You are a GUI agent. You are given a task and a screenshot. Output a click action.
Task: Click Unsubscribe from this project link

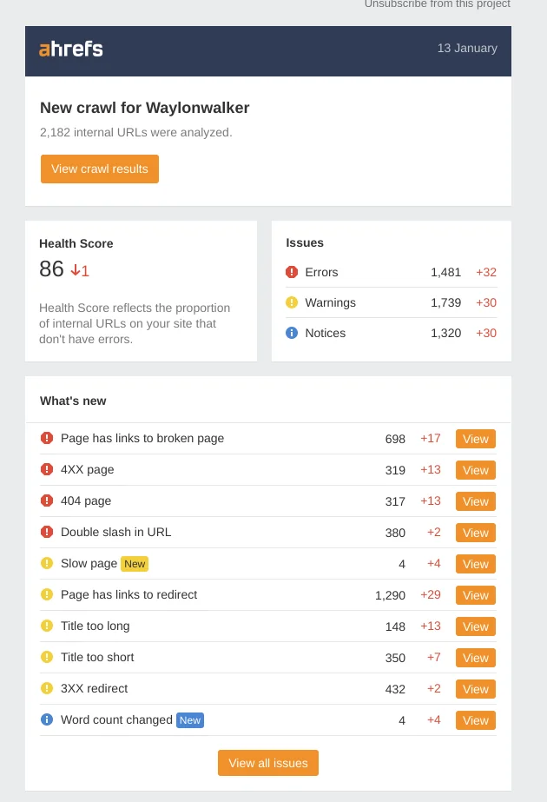pyautogui.click(x=437, y=4)
